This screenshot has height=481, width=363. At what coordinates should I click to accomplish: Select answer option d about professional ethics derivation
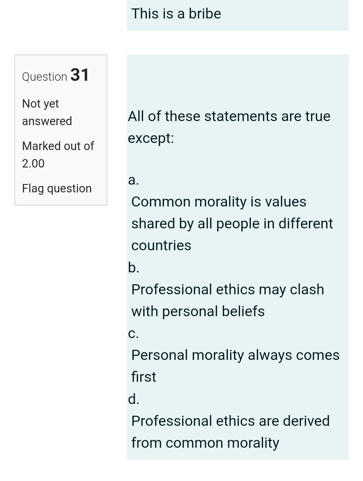[x=230, y=432]
